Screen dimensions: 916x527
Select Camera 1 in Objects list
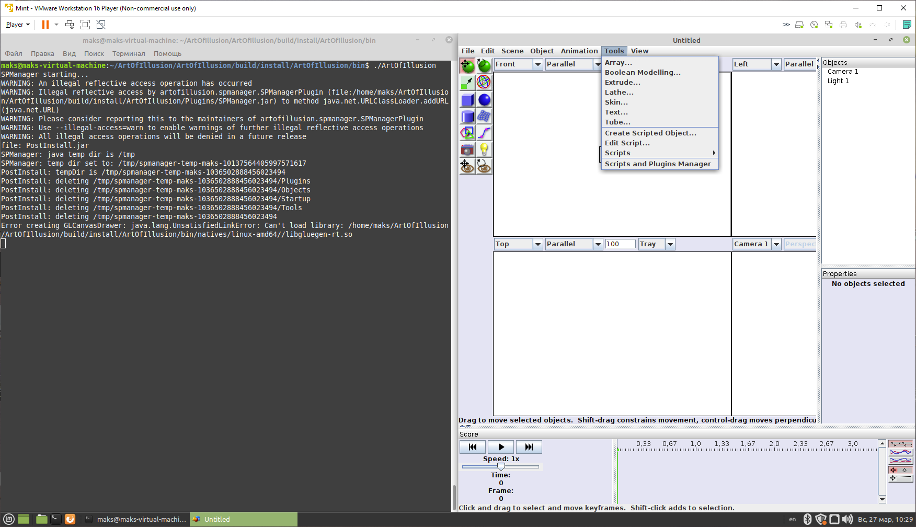tap(843, 72)
